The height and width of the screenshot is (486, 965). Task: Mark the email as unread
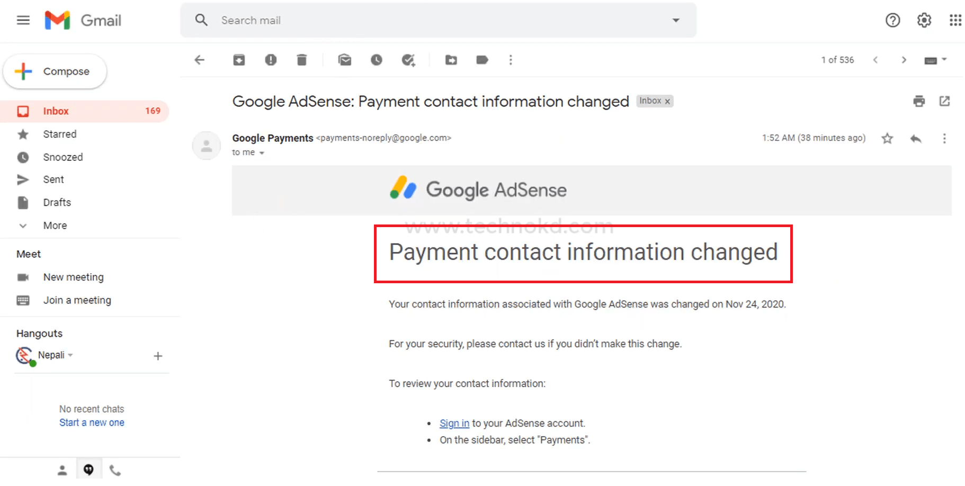pos(345,60)
